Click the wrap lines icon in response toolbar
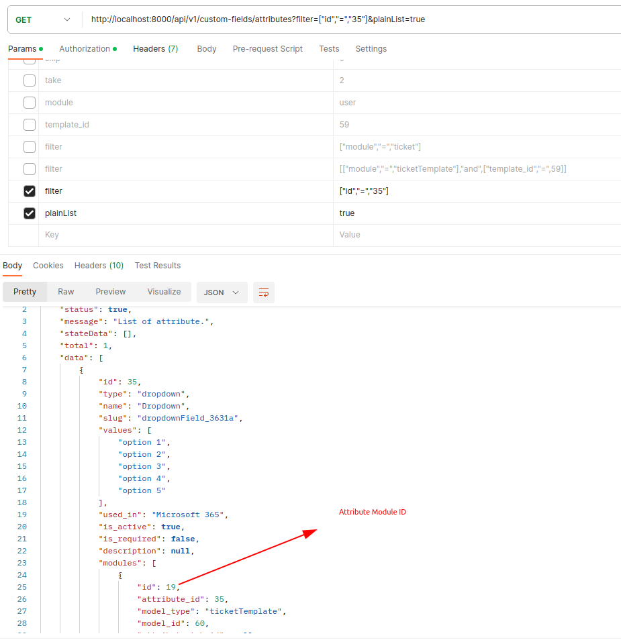Viewport: 621px width, 642px height. coord(264,292)
